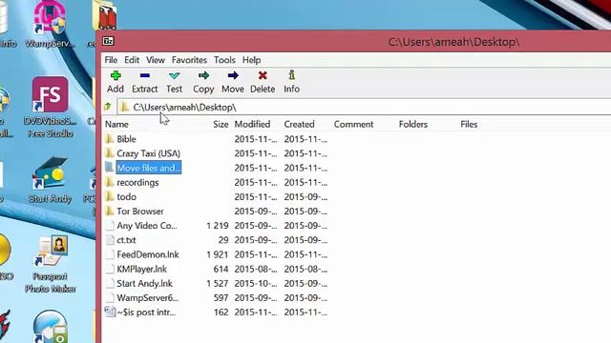This screenshot has height=343, width=611.
Task: Click the Test archive button
Action: coord(174,82)
